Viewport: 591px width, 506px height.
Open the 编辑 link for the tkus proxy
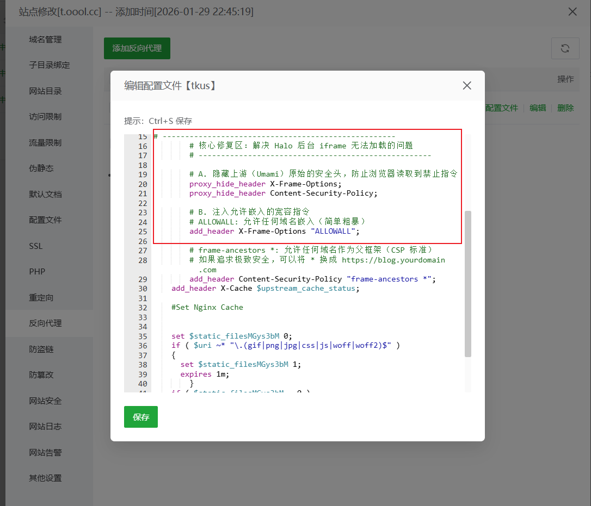(x=537, y=108)
